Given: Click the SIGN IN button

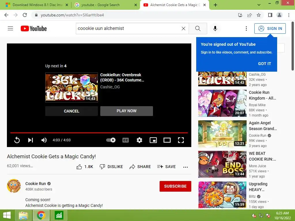Looking at the screenshot, I should (x=270, y=28).
